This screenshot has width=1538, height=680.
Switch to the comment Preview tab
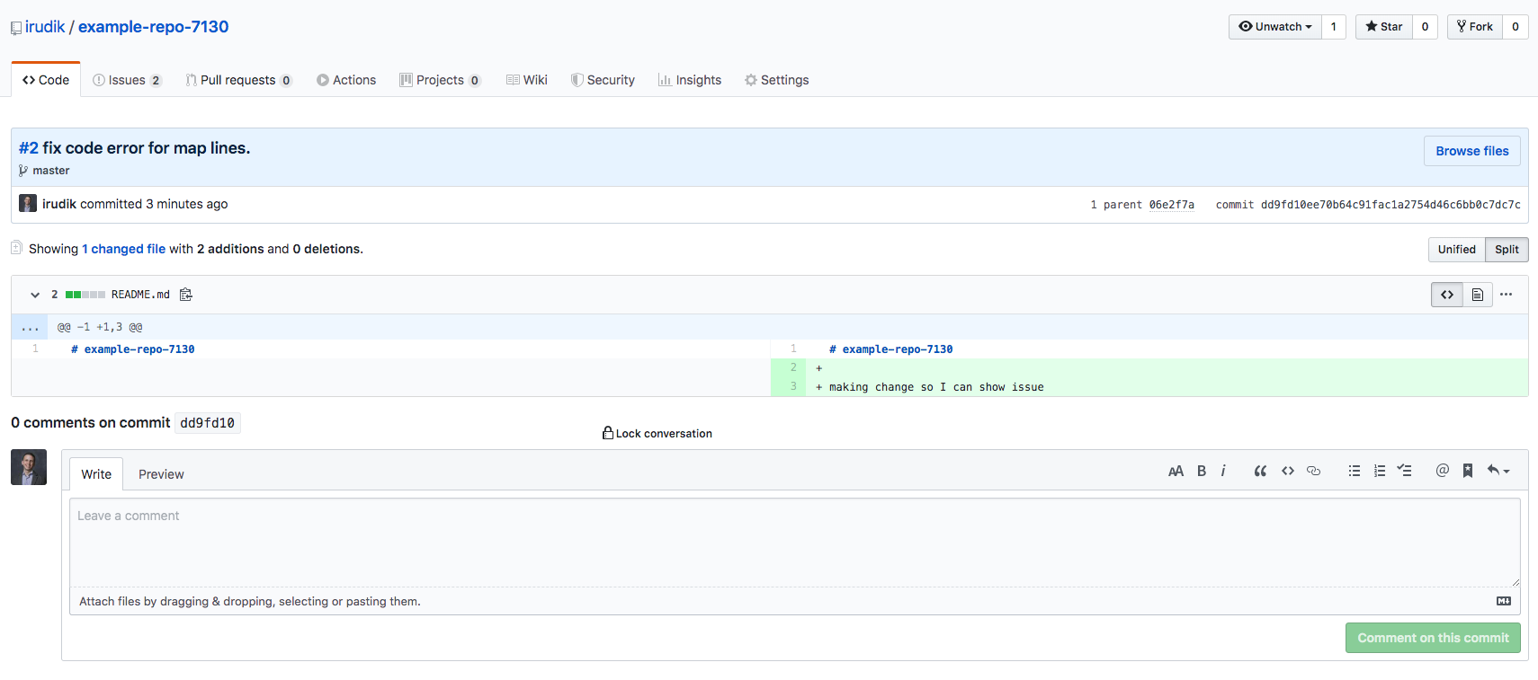[x=161, y=474]
